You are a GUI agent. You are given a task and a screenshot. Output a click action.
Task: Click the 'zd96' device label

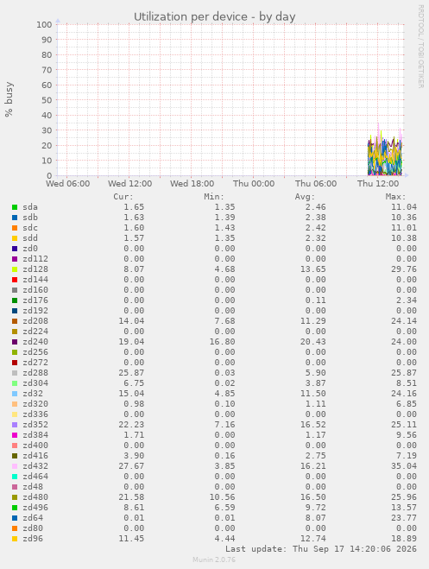33,538
